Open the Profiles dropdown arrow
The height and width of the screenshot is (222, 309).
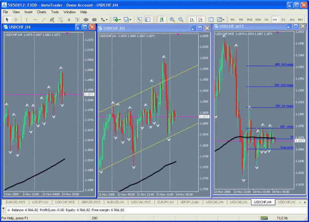click(x=131, y=20)
